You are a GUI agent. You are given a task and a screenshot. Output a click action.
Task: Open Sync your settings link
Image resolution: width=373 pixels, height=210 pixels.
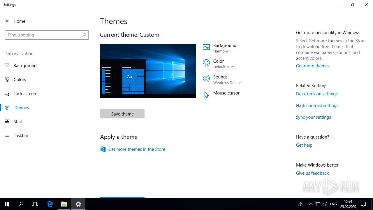click(314, 117)
